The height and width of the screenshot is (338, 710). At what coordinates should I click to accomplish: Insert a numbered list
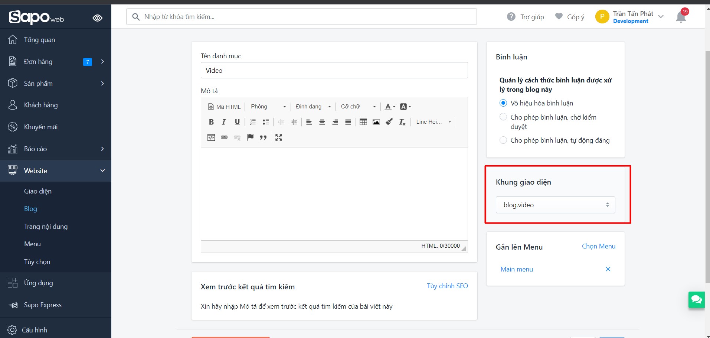click(253, 122)
